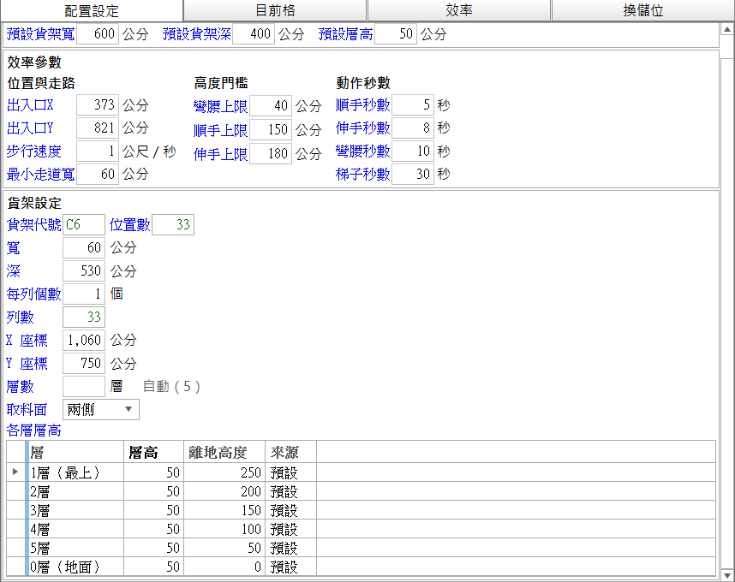Click the 彎腰上限 label
This screenshot has height=582, width=735.
click(x=221, y=106)
